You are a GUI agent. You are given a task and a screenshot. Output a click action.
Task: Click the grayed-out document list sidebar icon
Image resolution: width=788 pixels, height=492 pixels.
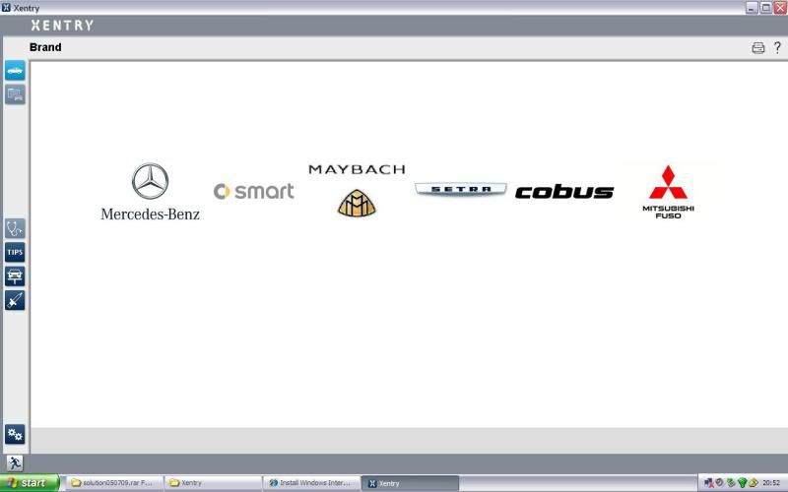click(15, 94)
